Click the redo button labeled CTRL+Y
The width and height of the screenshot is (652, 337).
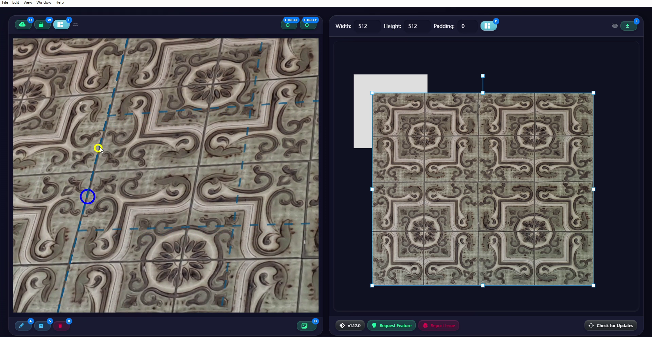308,24
